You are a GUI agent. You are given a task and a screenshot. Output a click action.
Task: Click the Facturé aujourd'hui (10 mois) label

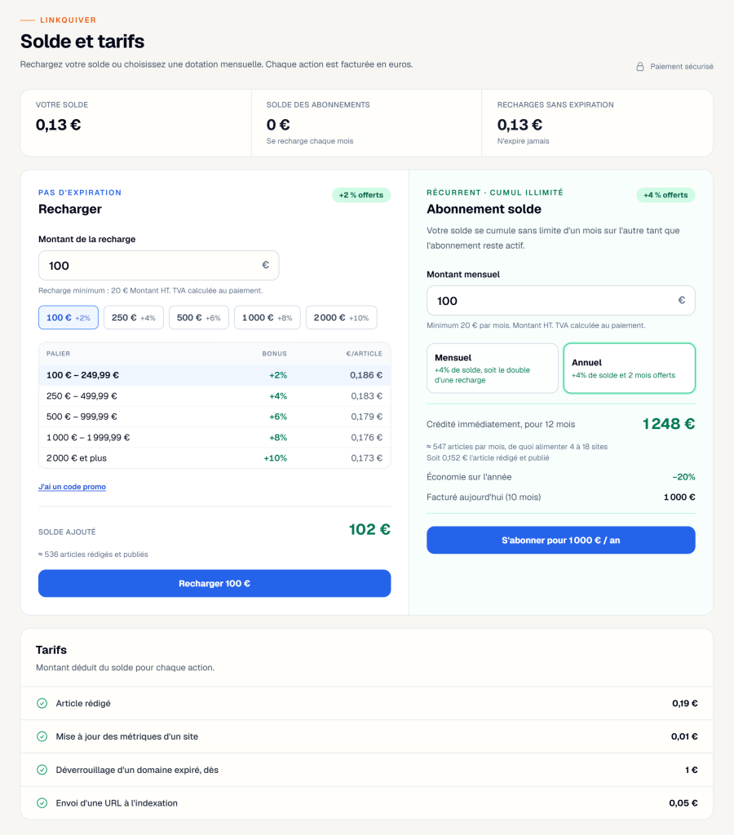(x=484, y=497)
